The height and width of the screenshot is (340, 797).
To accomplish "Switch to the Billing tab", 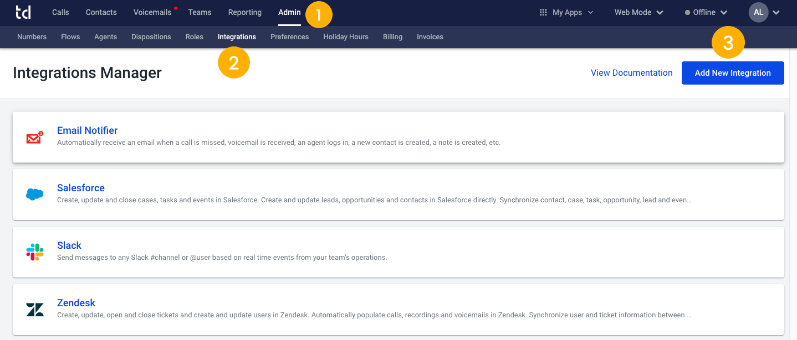I will (392, 37).
